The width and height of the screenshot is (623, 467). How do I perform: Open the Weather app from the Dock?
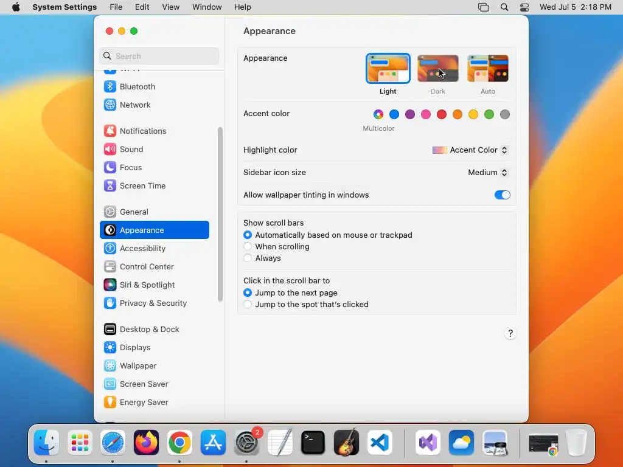[x=461, y=443]
